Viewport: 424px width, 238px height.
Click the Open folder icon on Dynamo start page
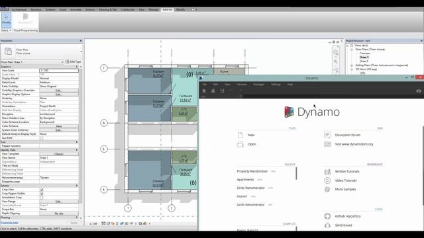tap(240, 144)
